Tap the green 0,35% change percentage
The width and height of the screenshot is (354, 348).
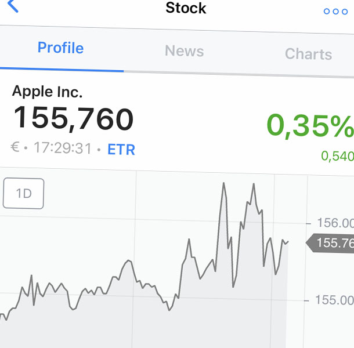(310, 126)
